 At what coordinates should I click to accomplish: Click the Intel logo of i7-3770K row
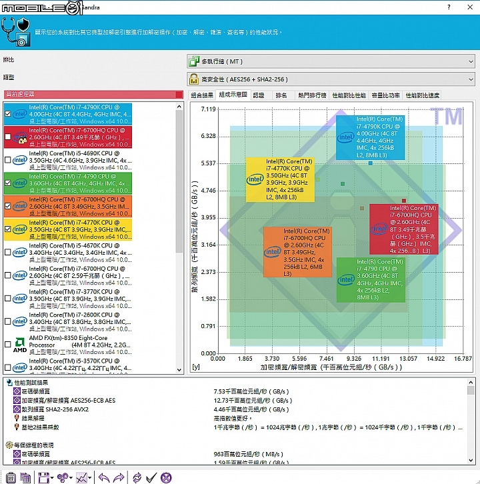[20, 298]
